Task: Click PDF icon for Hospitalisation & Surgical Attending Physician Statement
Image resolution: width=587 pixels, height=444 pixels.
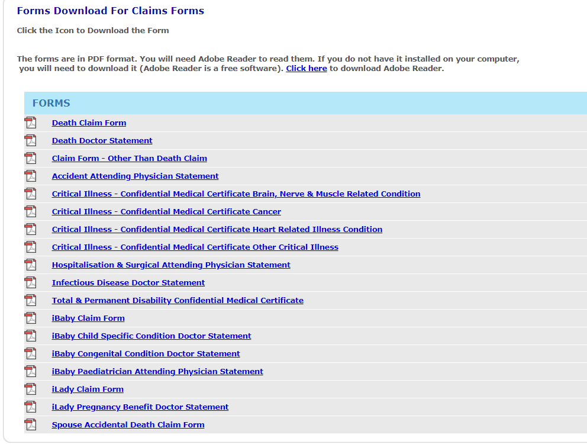Action: click(31, 265)
